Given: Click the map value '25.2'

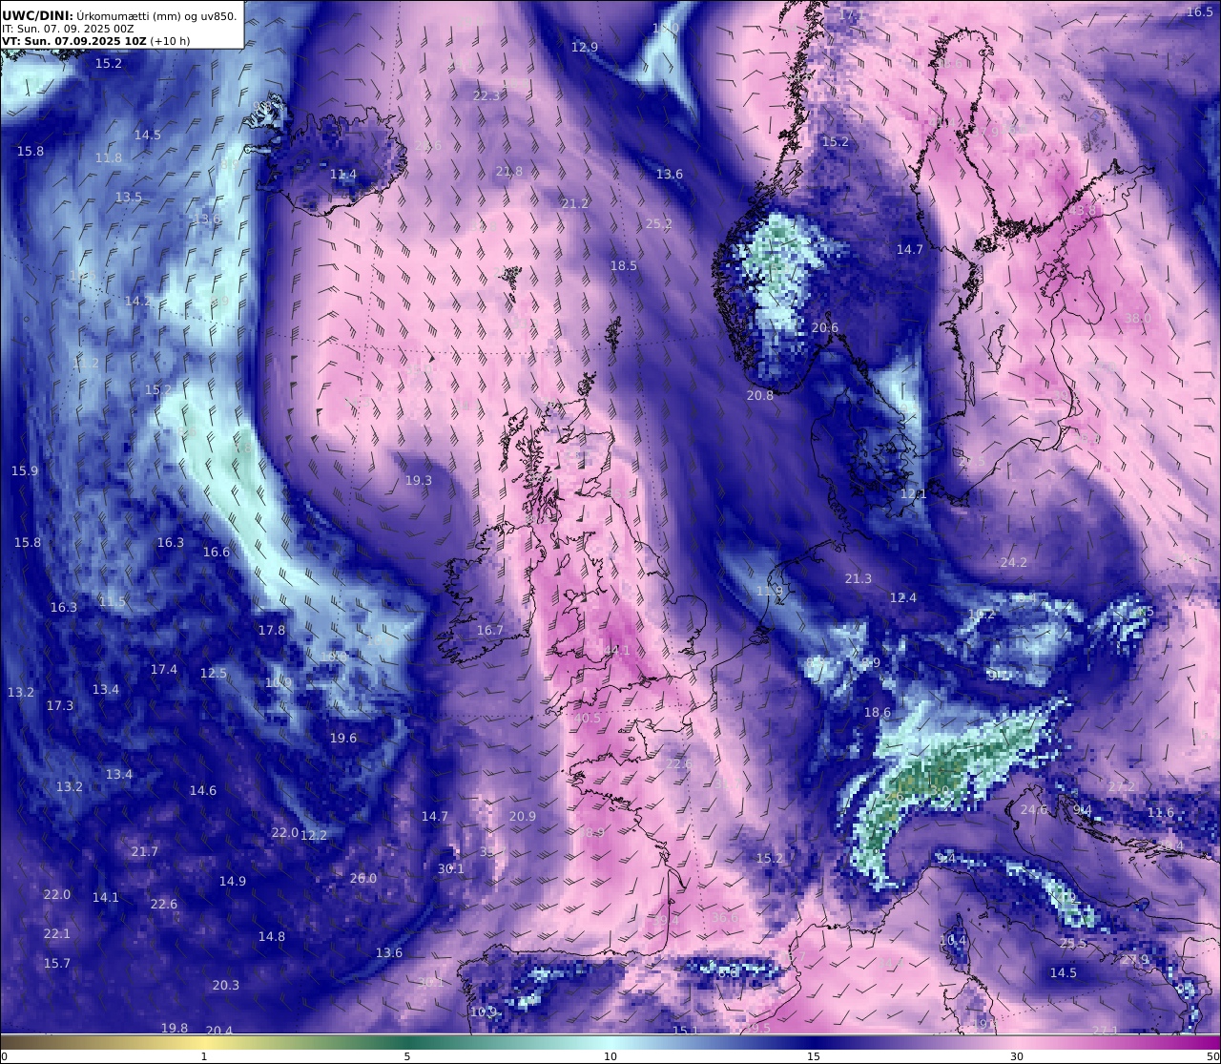Looking at the screenshot, I should click(659, 224).
